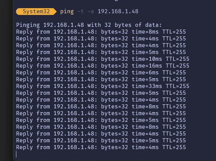
Task: Click TTL=255 on the 33ms reply line
Action: point(177,86)
